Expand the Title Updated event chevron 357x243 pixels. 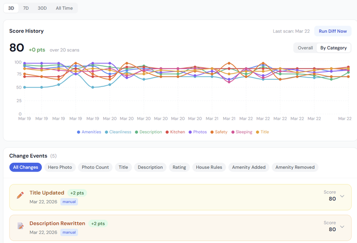[x=342, y=196]
